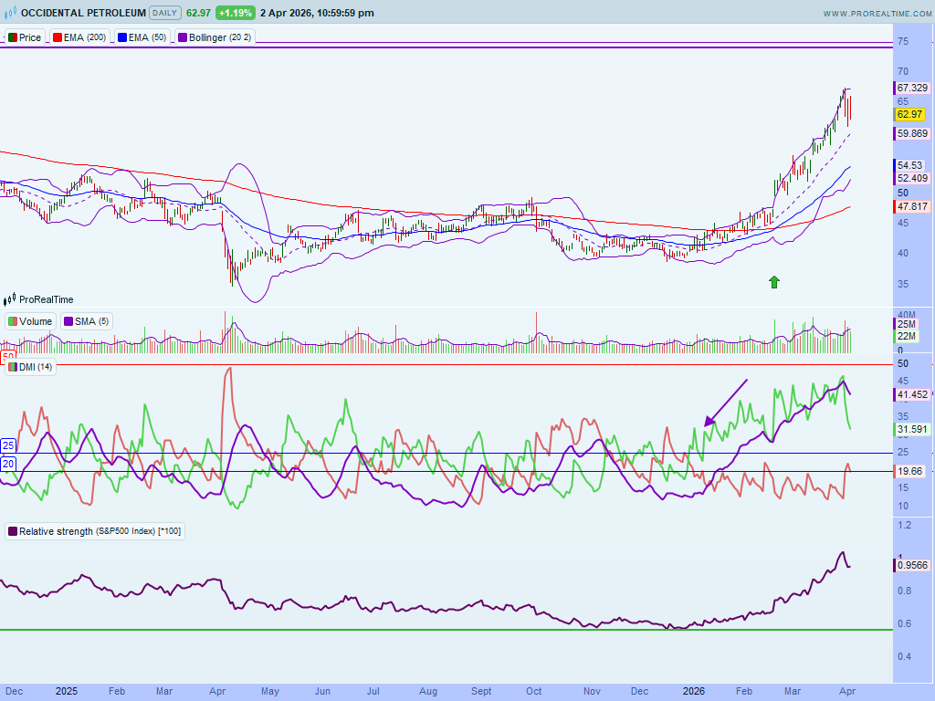
Task: Click the purple Bollinger color swatch
Action: point(183,37)
